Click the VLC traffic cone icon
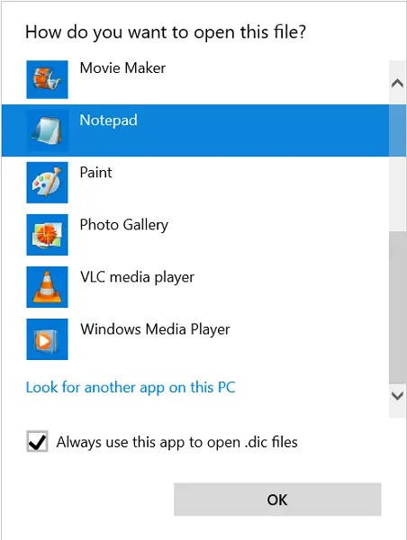The height and width of the screenshot is (540, 407). 47,287
